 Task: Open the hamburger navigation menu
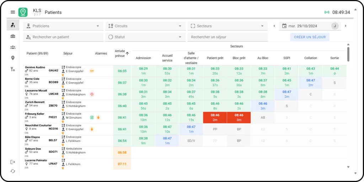13,12
